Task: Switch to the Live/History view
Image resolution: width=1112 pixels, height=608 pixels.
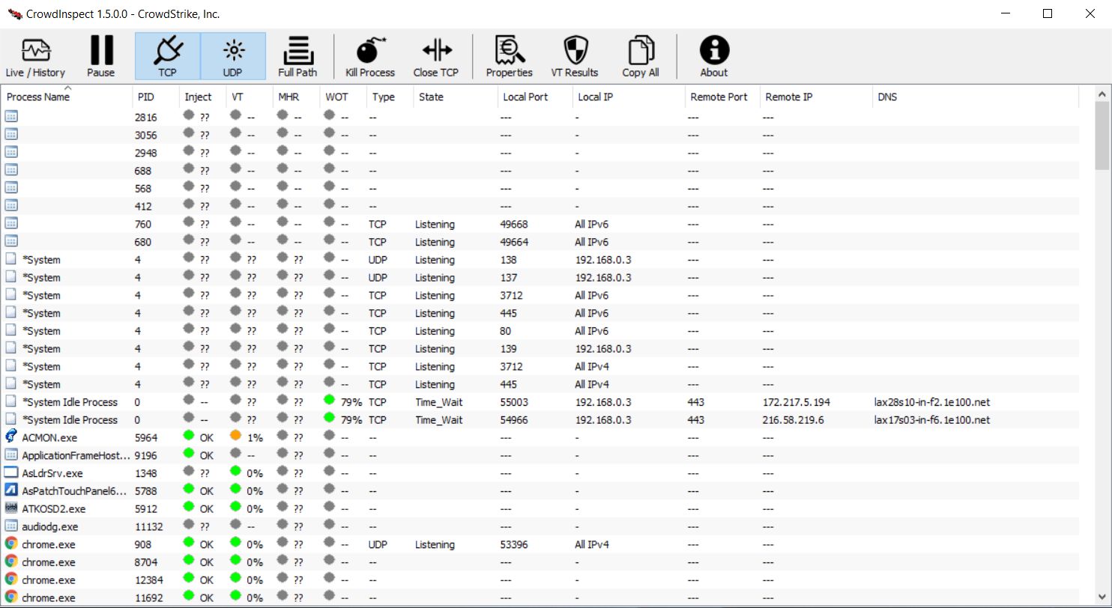Action: click(x=34, y=55)
